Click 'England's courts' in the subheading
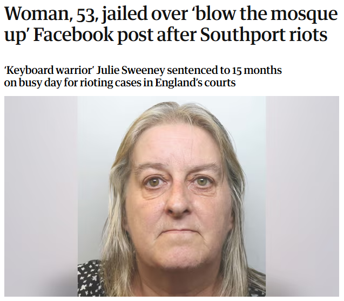This screenshot has height=301, width=344. point(195,83)
